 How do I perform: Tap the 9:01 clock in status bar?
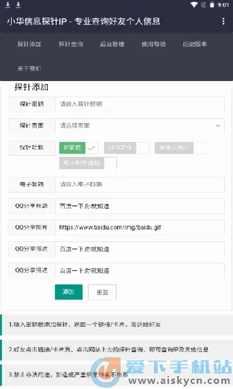(223, 5)
